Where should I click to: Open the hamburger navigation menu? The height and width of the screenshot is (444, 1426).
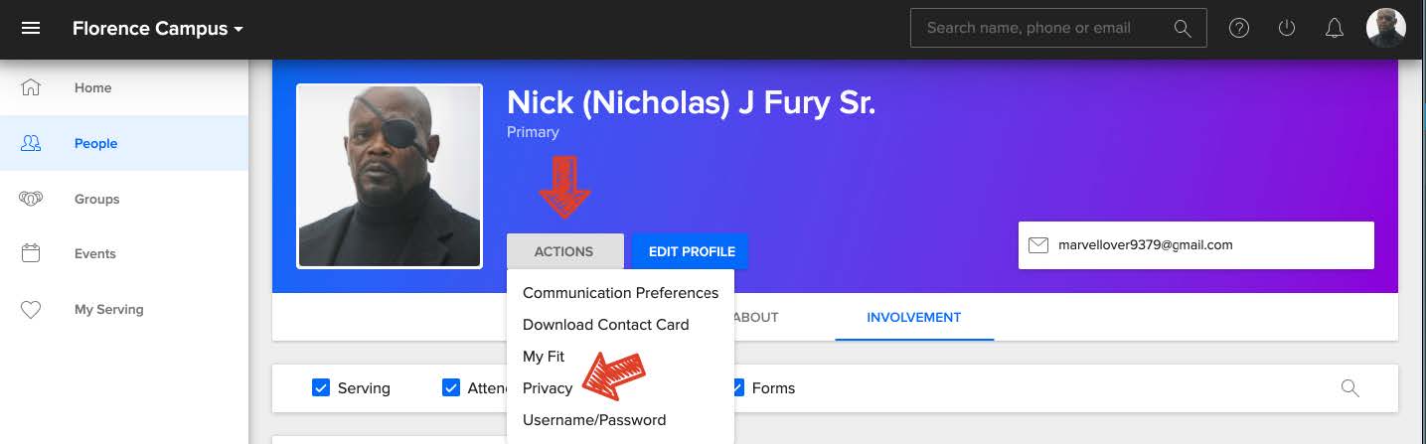[x=31, y=28]
